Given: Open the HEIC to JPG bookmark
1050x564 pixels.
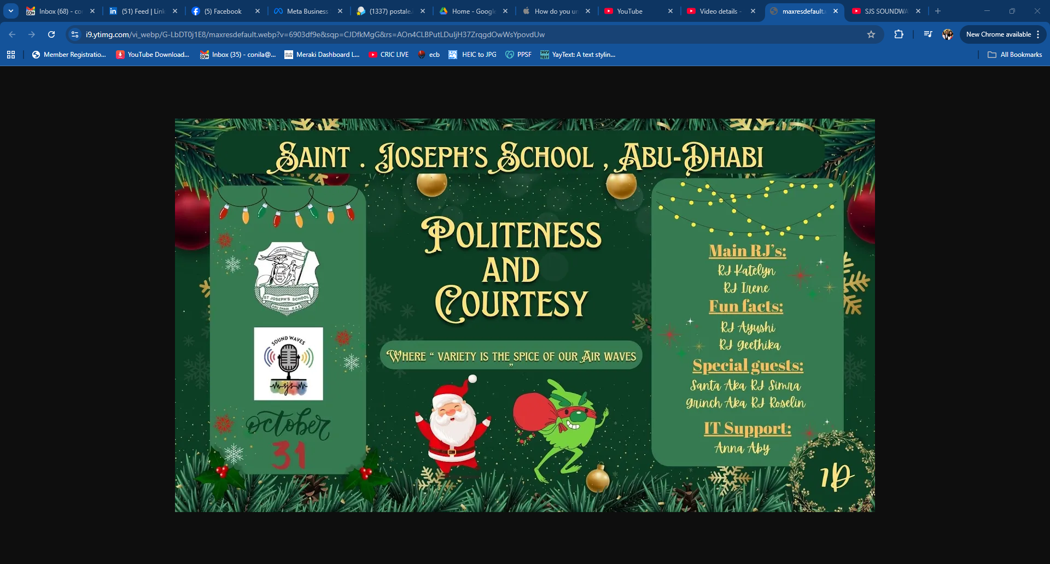Looking at the screenshot, I should [x=472, y=55].
